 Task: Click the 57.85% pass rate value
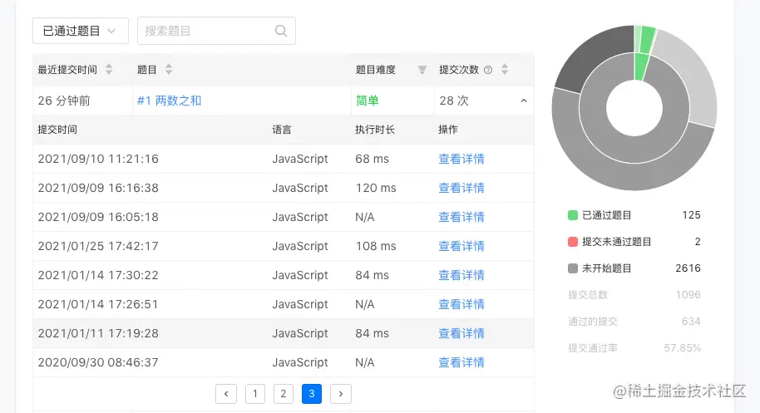pos(683,347)
